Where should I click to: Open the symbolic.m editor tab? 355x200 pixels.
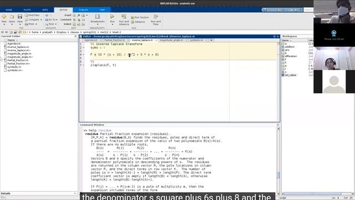196,40
